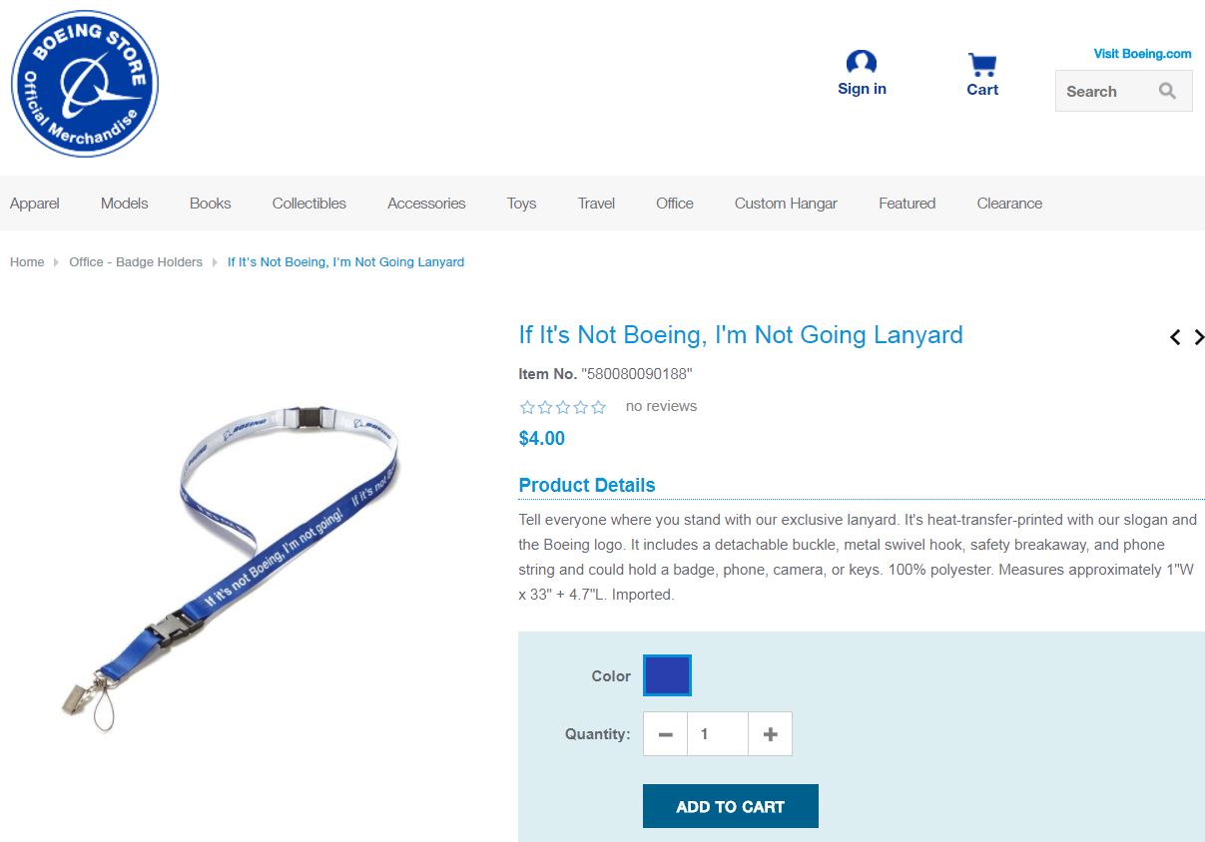Click the search magnifier icon
This screenshot has height=842, width=1205.
tap(1167, 91)
